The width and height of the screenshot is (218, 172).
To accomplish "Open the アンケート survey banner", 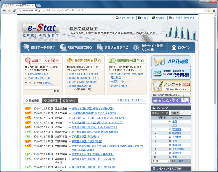I will [171, 86].
